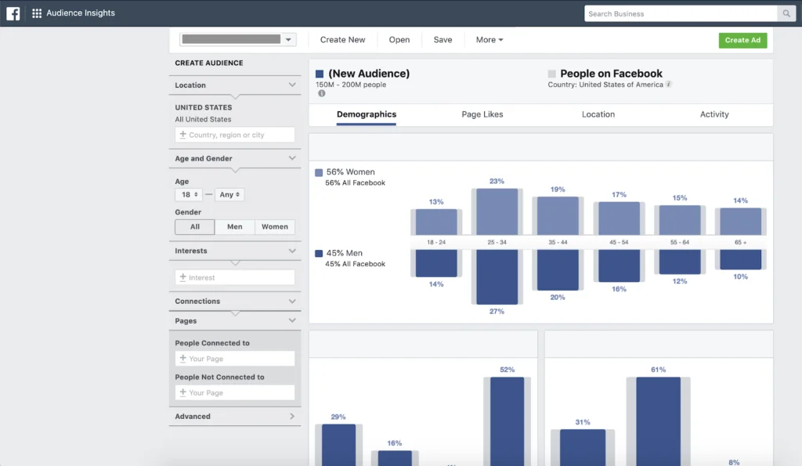Viewport: 802px width, 466px height.
Task: Click plus icon in People Connected to field
Action: pyautogui.click(x=182, y=358)
